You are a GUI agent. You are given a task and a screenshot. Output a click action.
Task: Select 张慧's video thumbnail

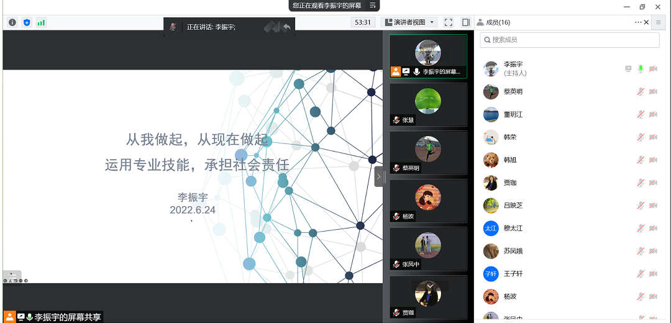coord(428,104)
